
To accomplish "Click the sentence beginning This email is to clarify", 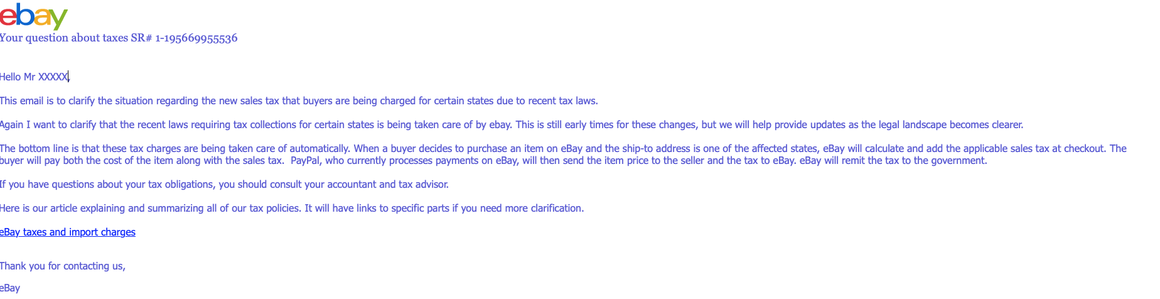I will (x=299, y=101).
